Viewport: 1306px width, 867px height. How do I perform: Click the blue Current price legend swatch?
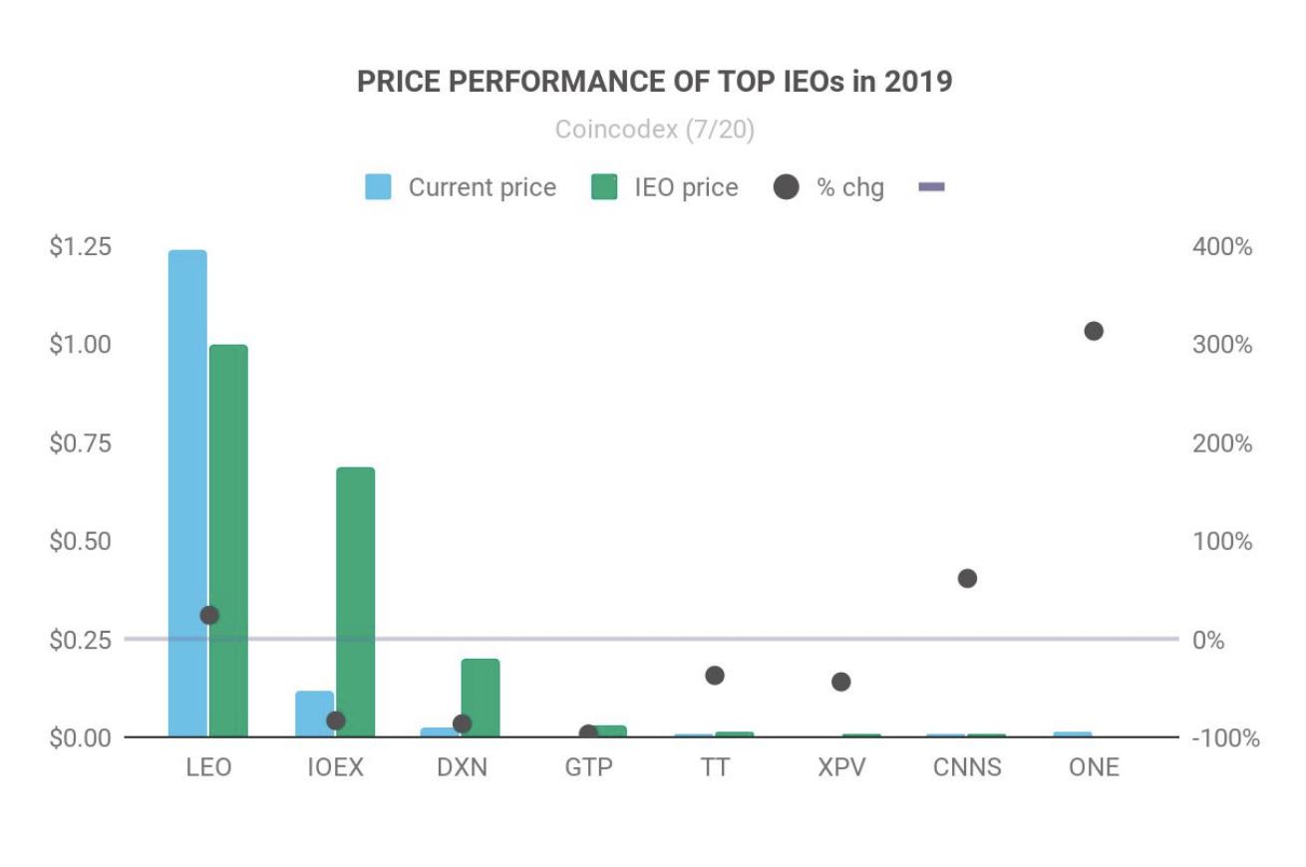pyautogui.click(x=378, y=187)
